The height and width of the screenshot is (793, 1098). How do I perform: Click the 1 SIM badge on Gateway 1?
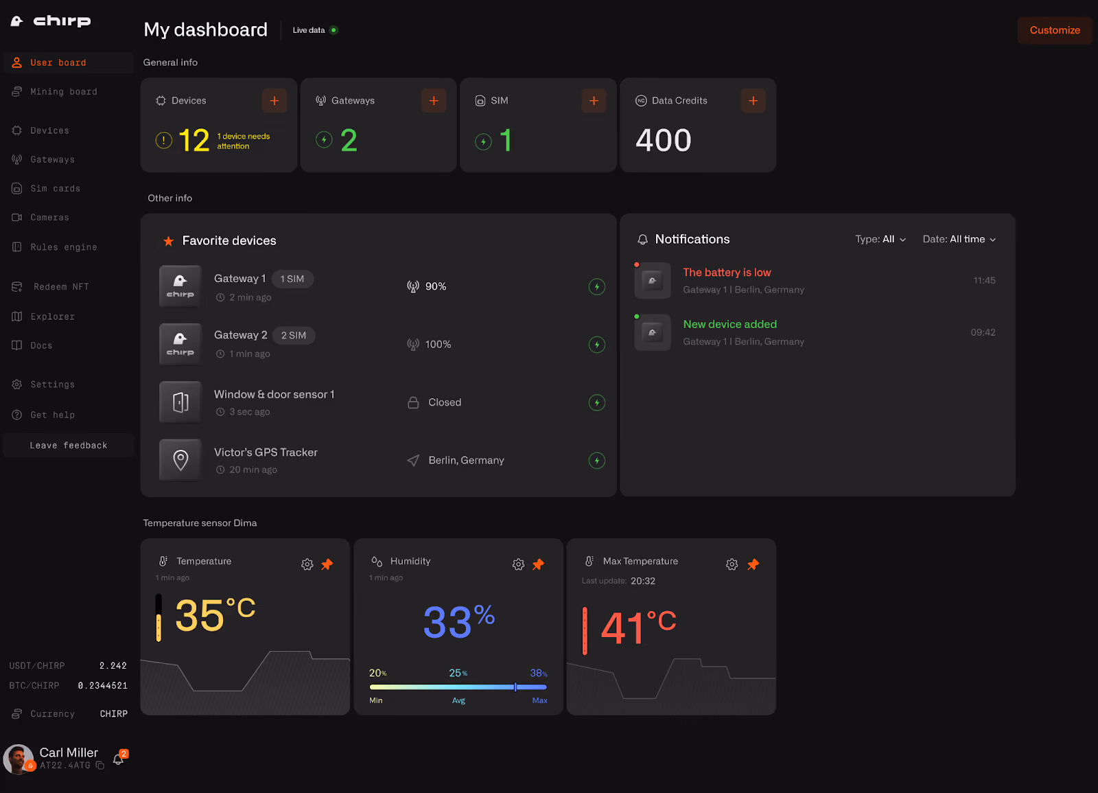coord(292,279)
